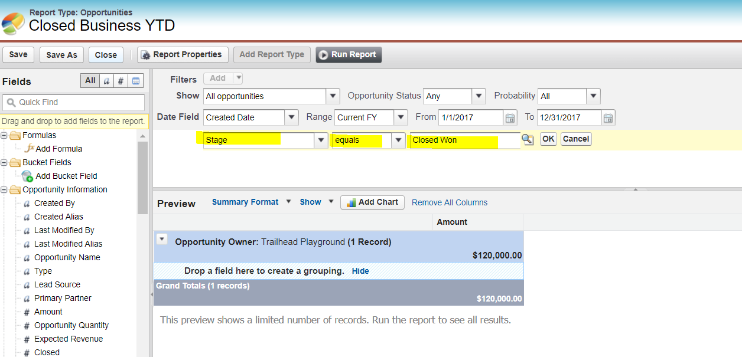Show all field types with All toggle
This screenshot has height=357, width=742.
pyautogui.click(x=90, y=81)
